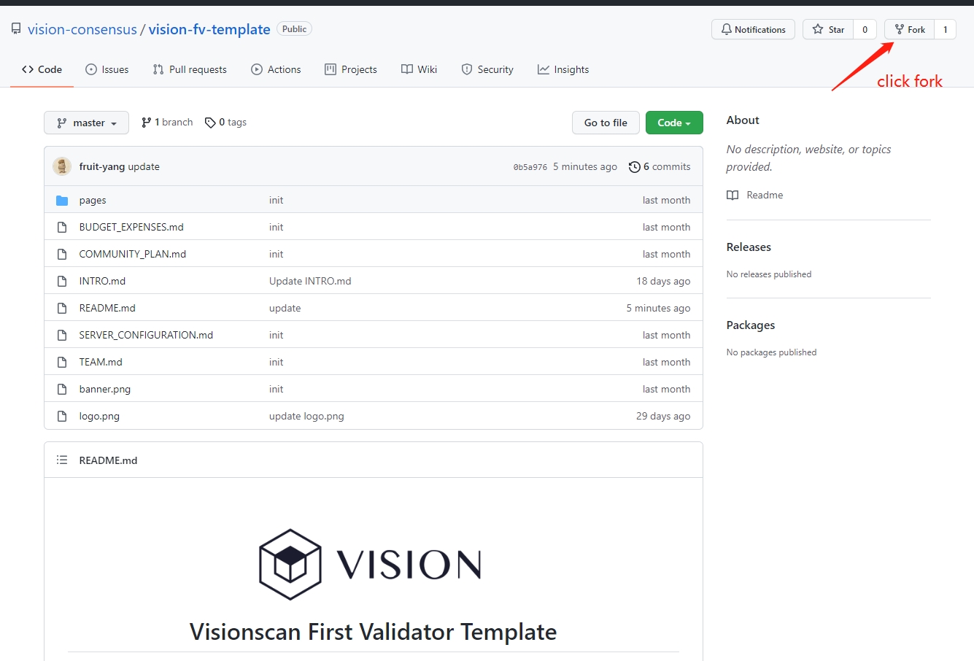The image size is (974, 661).
Task: Open the BUDGET_EXPENSES.md file
Action: 131,227
